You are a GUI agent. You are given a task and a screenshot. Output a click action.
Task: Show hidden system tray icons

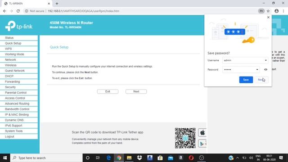point(237,158)
